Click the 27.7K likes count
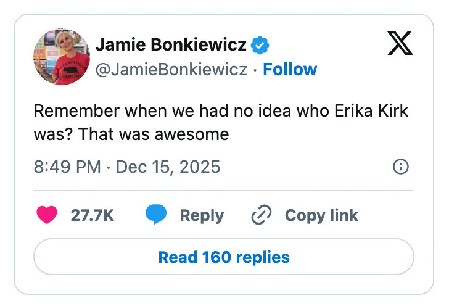Image resolution: width=449 pixels, height=306 pixels. (x=93, y=215)
